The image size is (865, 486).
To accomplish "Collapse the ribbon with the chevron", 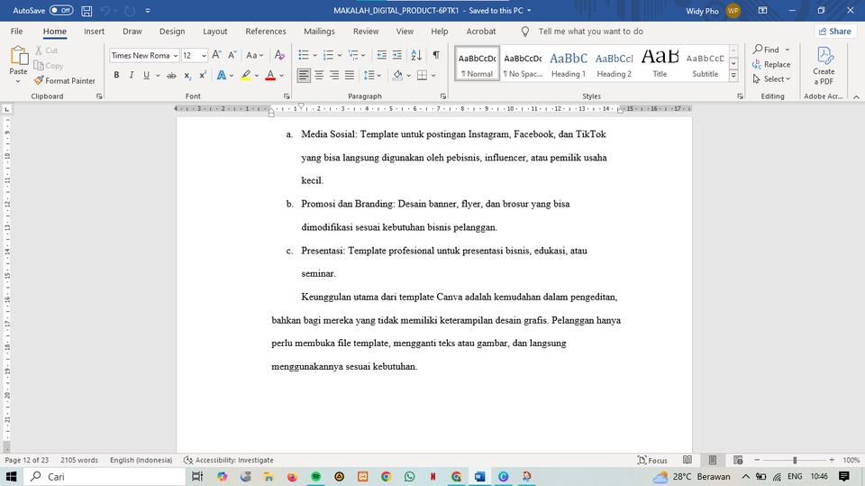I will (856, 96).
